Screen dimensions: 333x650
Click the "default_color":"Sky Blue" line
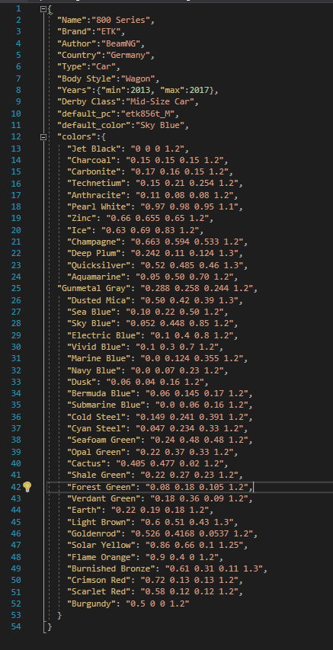click(x=123, y=125)
